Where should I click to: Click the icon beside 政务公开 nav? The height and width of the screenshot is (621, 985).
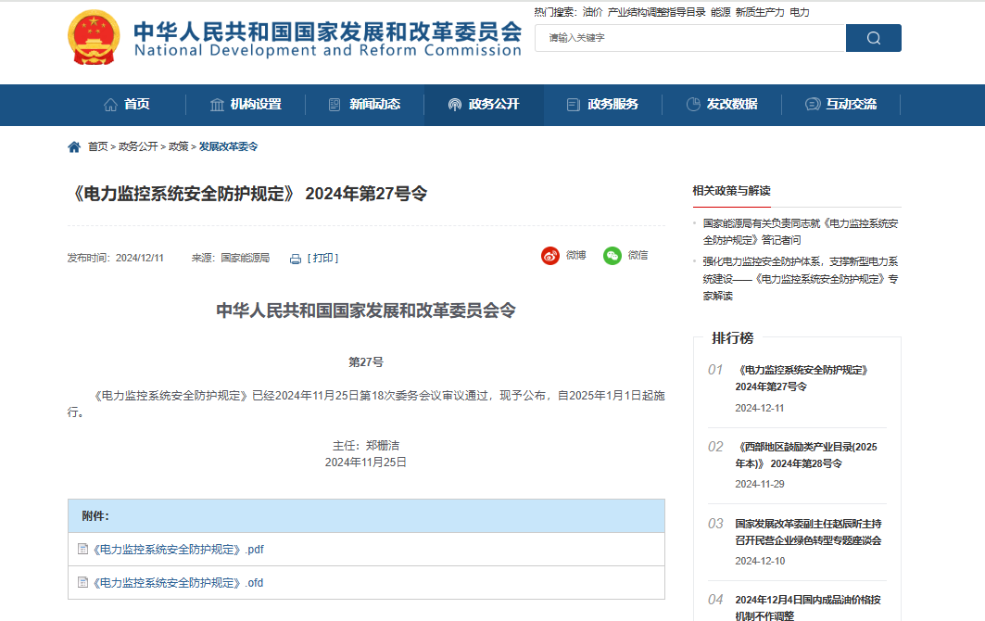(x=455, y=105)
